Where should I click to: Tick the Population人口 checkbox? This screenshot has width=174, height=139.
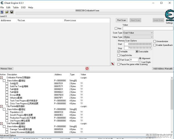tap(7, 112)
